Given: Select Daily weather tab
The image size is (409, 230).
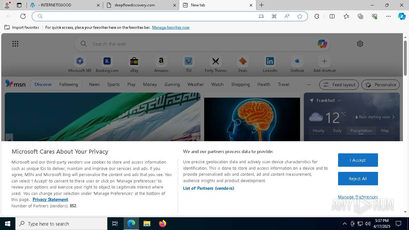Looking at the screenshot, I should pyautogui.click(x=337, y=131).
